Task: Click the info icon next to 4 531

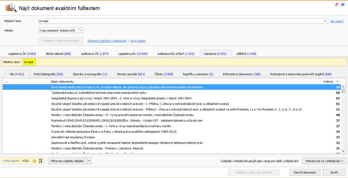Action: 34,161
